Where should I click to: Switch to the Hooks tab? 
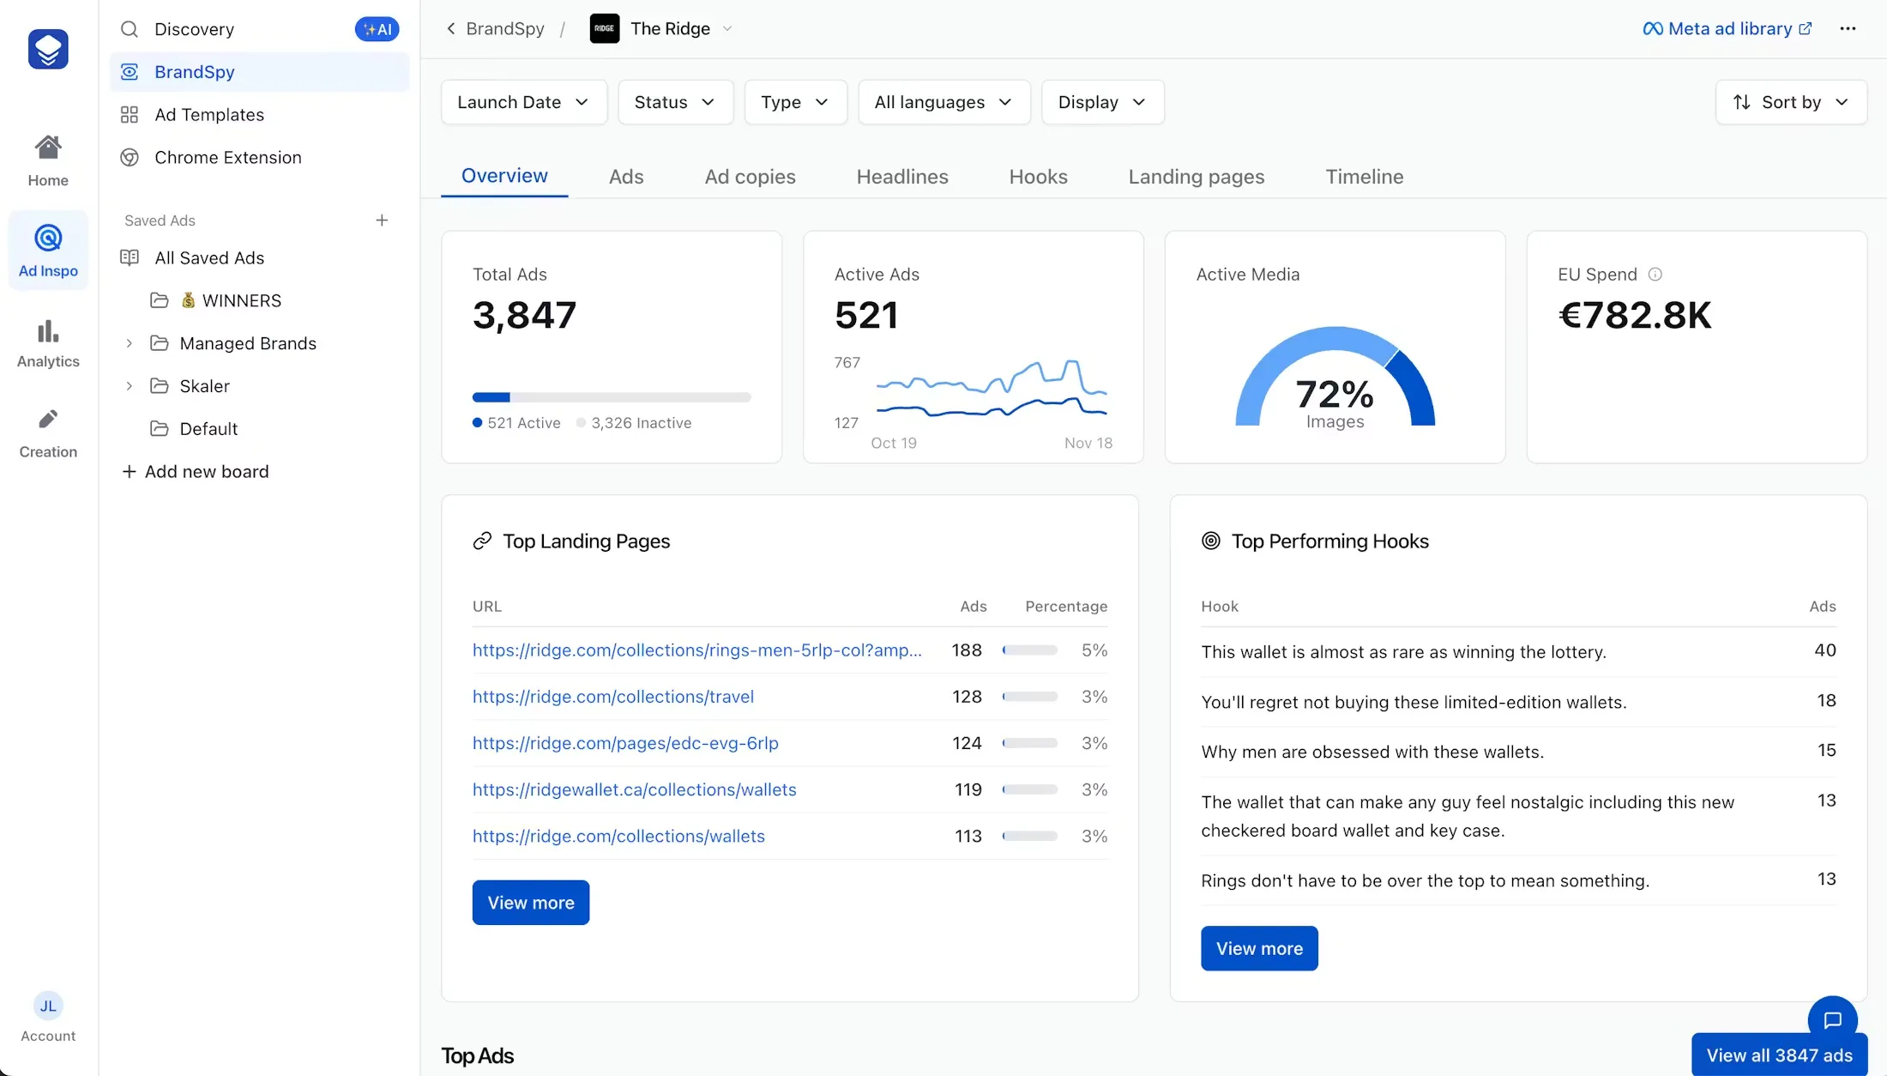click(1038, 177)
